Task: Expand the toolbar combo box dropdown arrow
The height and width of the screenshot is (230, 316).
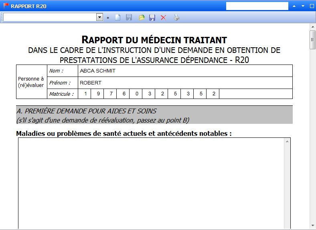Action: coord(99,17)
